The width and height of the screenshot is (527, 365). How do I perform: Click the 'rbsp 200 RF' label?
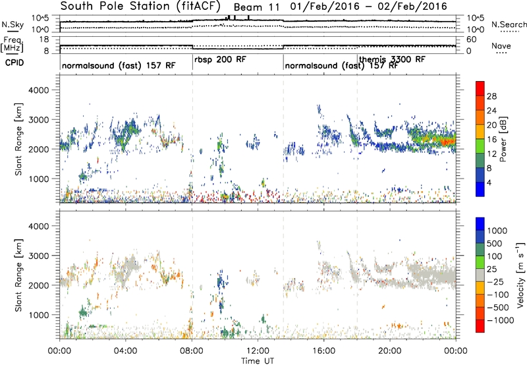click(220, 60)
